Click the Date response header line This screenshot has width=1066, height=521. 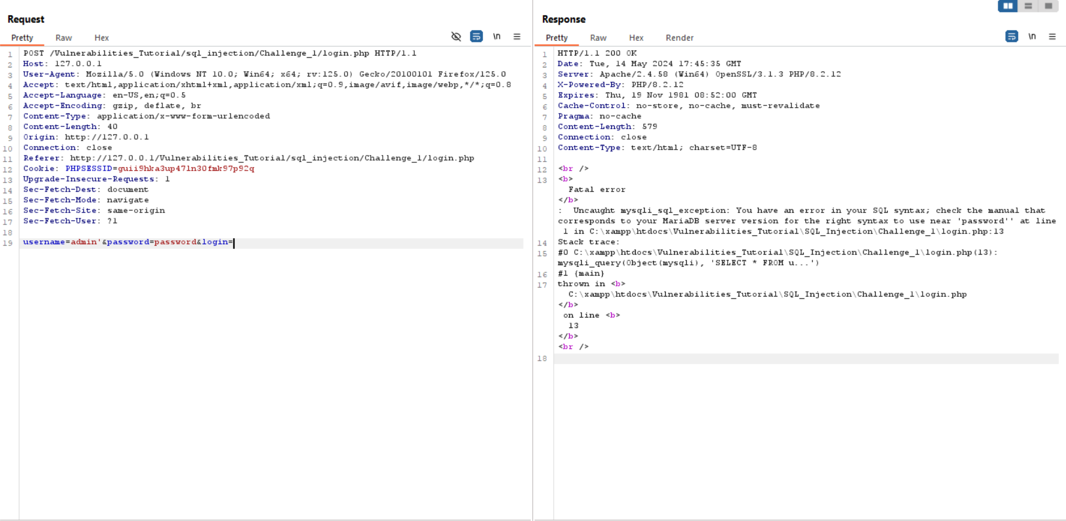tap(650, 64)
